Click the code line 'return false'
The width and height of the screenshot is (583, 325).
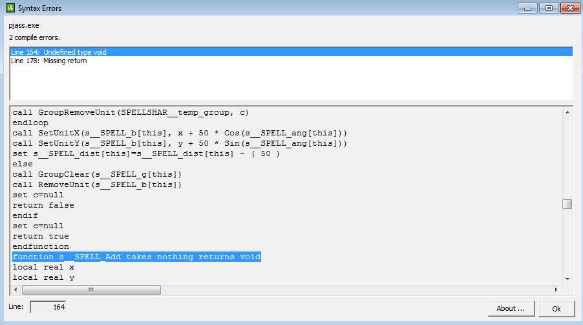point(43,205)
